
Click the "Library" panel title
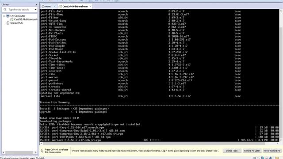click(5, 4)
